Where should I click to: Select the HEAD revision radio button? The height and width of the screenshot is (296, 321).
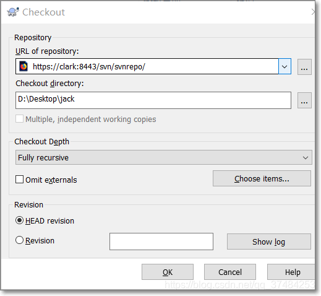pos(19,220)
